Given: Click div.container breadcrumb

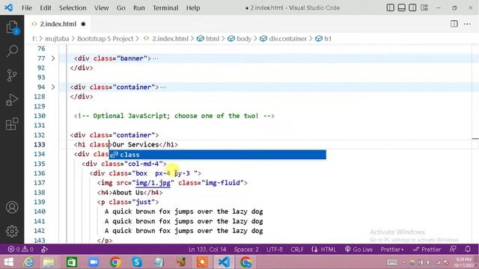Looking at the screenshot, I should click(287, 39).
